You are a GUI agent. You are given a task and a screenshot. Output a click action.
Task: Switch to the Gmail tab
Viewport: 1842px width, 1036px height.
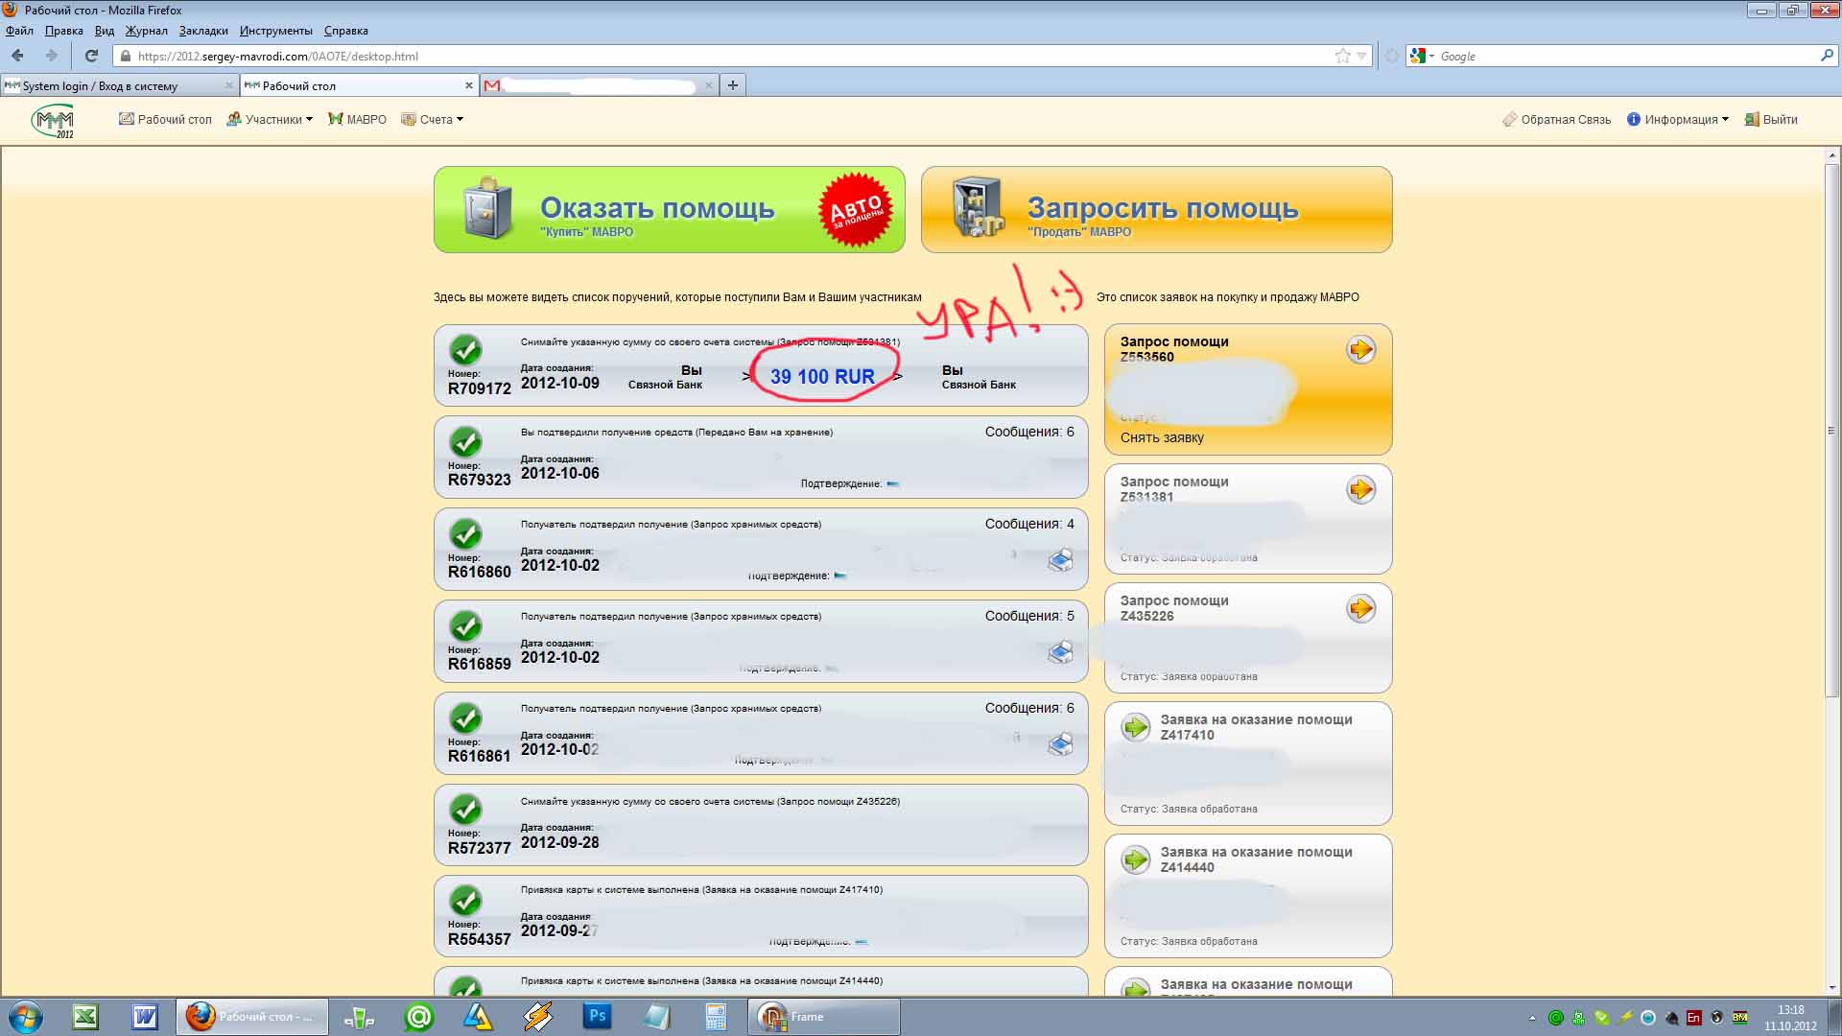coord(600,85)
